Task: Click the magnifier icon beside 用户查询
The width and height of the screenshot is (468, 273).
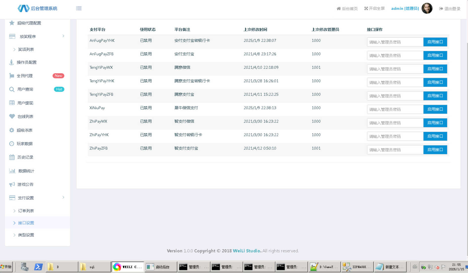Action: coord(12,89)
